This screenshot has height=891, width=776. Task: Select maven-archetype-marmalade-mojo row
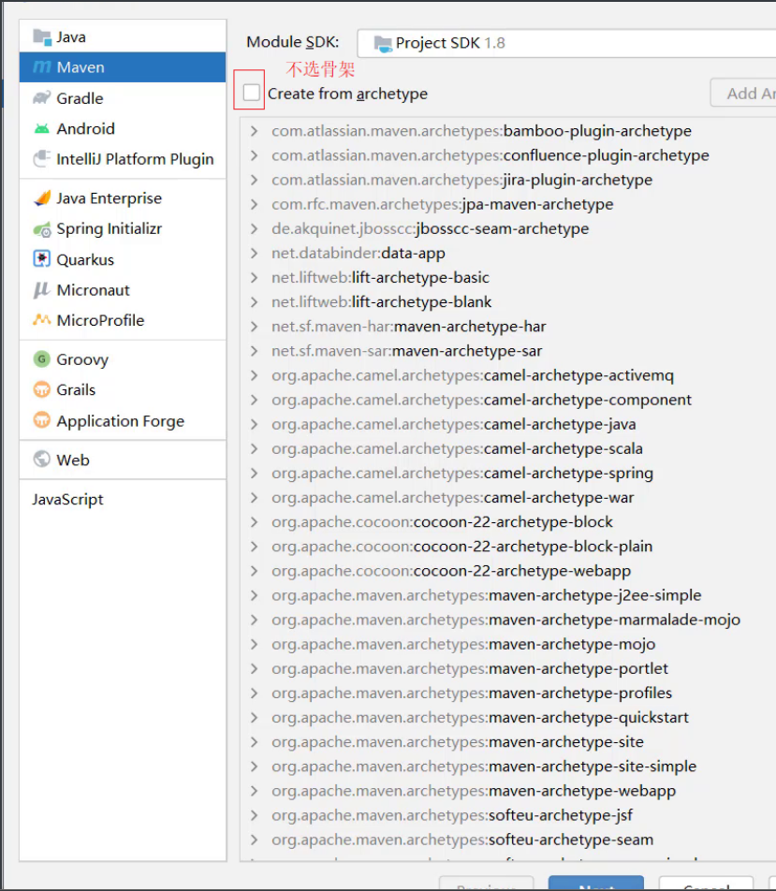coord(508,620)
